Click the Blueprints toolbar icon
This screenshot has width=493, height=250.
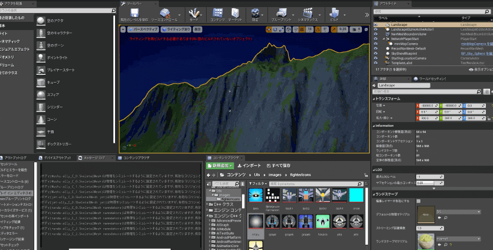(x=281, y=13)
